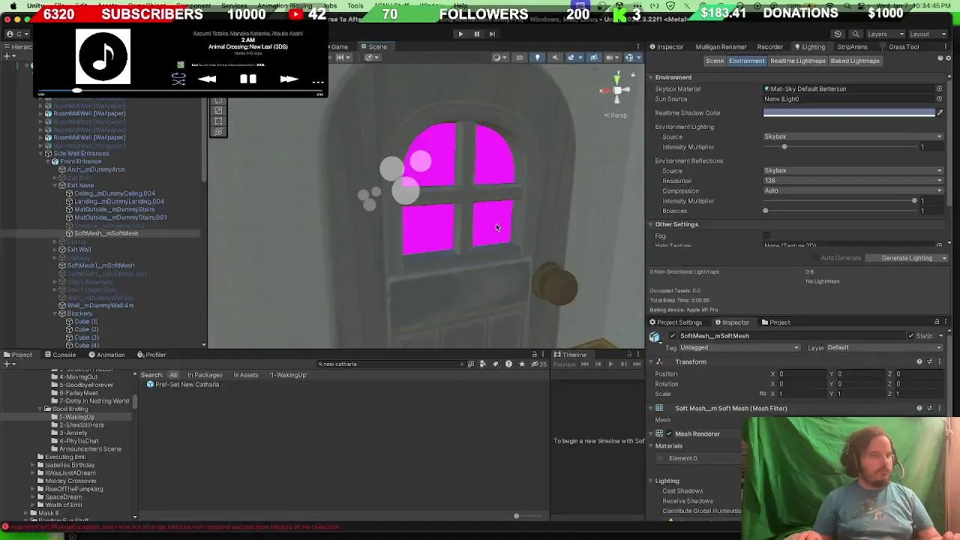Select the Baked Lightmaps button
The width and height of the screenshot is (960, 540).
tap(855, 61)
